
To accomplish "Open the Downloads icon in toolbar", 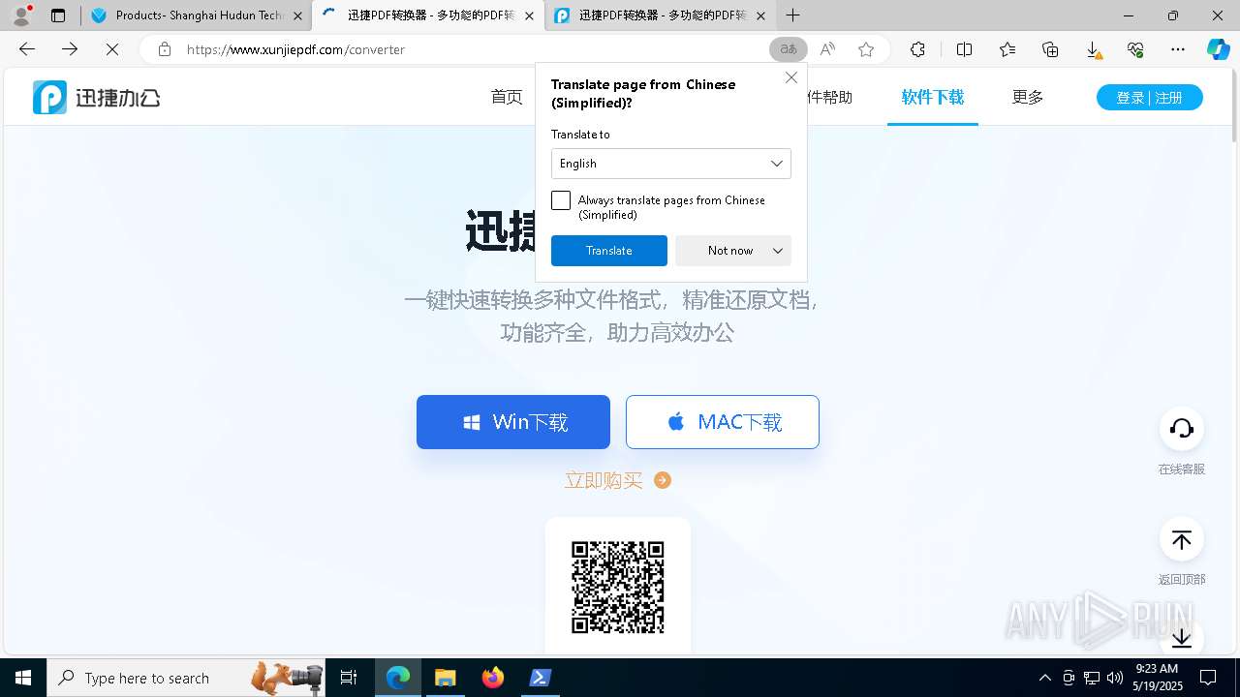I will click(1093, 49).
